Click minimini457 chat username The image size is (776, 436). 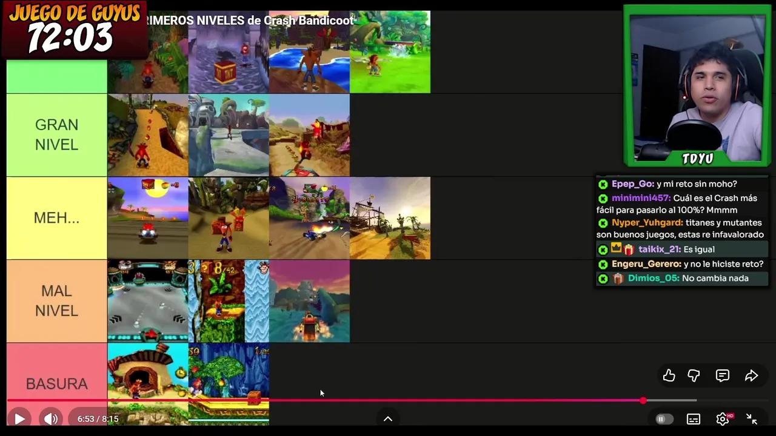(641, 198)
